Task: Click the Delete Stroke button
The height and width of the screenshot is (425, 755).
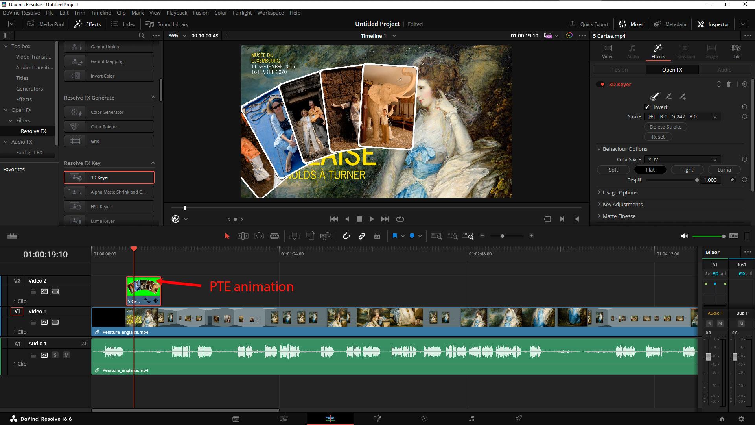Action: click(x=665, y=127)
